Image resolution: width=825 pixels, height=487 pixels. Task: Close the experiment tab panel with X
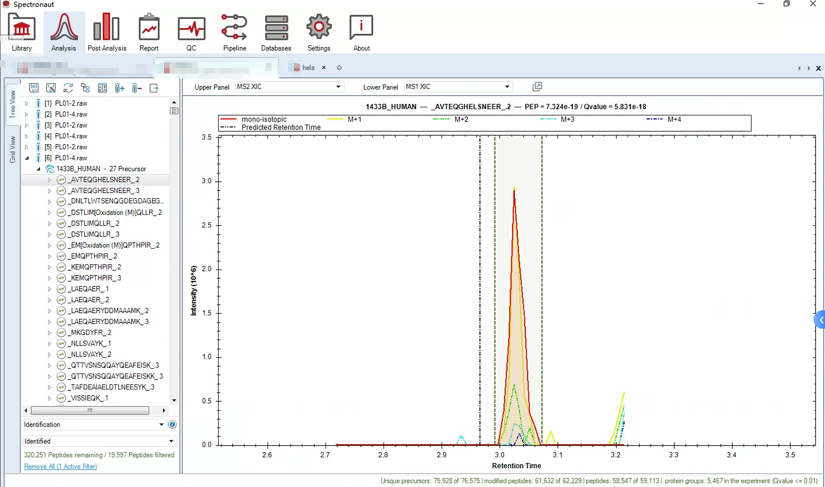click(818, 68)
